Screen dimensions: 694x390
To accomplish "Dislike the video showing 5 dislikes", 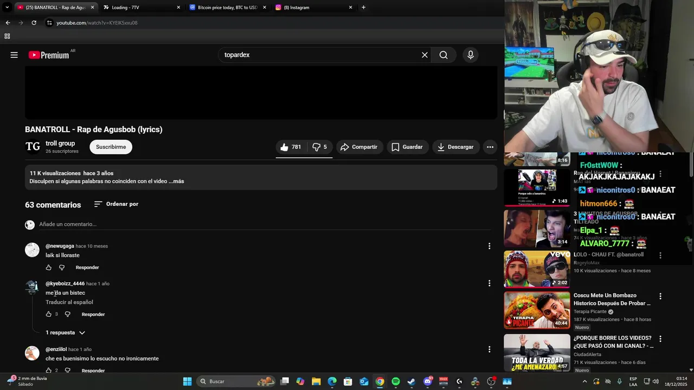I will point(320,147).
